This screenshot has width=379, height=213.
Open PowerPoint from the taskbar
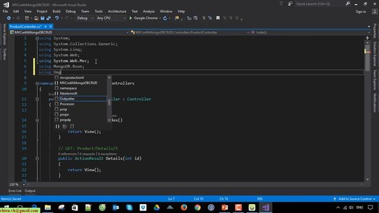click(x=225, y=208)
